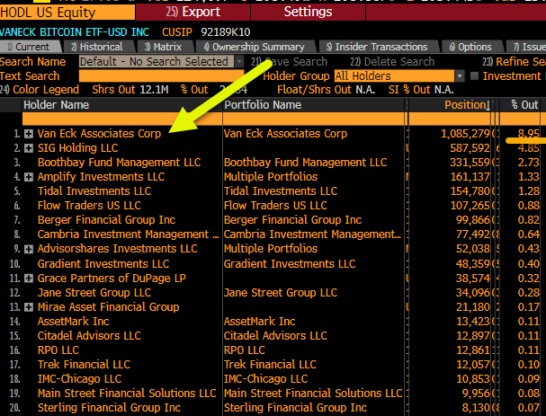
Task: Open the Matrix tab
Action: tap(163, 47)
